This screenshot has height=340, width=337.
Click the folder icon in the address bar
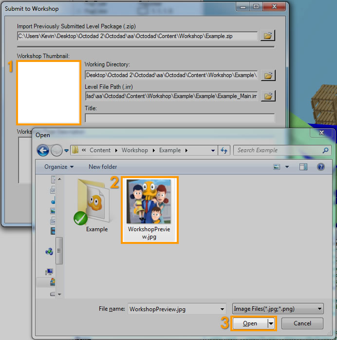[75, 150]
